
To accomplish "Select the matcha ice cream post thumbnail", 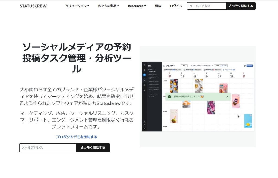I will click(174, 116).
